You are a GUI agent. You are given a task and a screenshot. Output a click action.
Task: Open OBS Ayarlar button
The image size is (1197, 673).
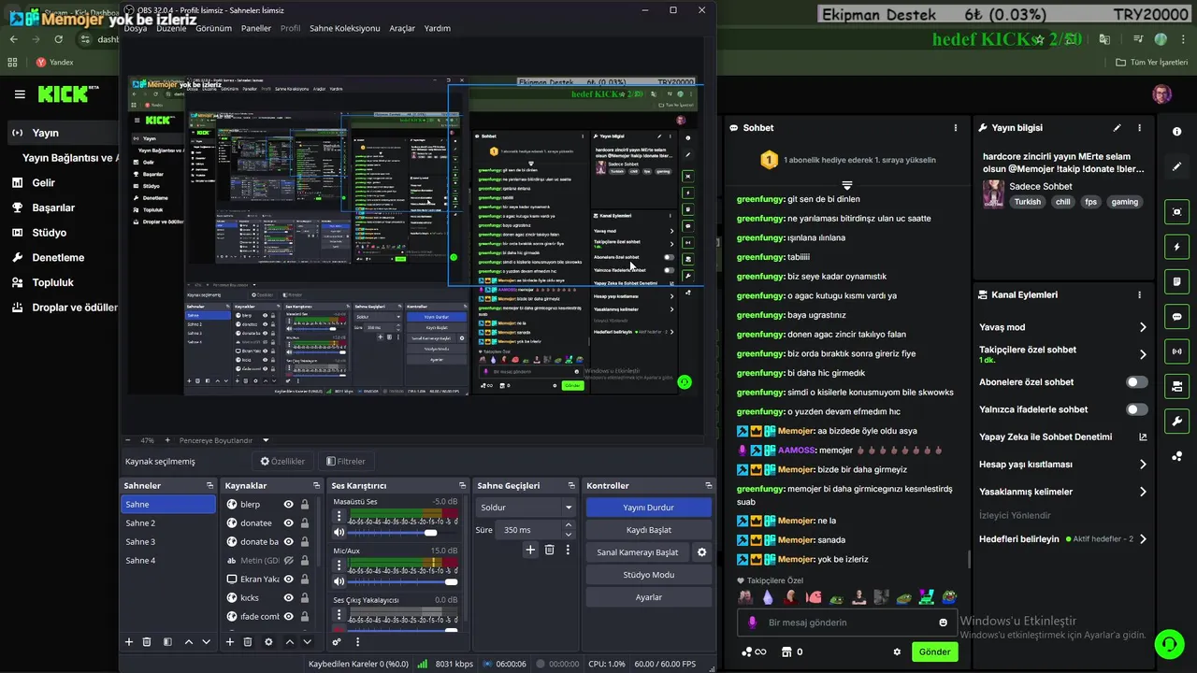pos(648,597)
